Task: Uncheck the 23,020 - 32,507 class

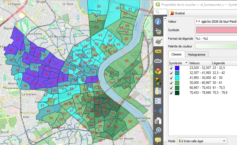Action: (x=171, y=68)
